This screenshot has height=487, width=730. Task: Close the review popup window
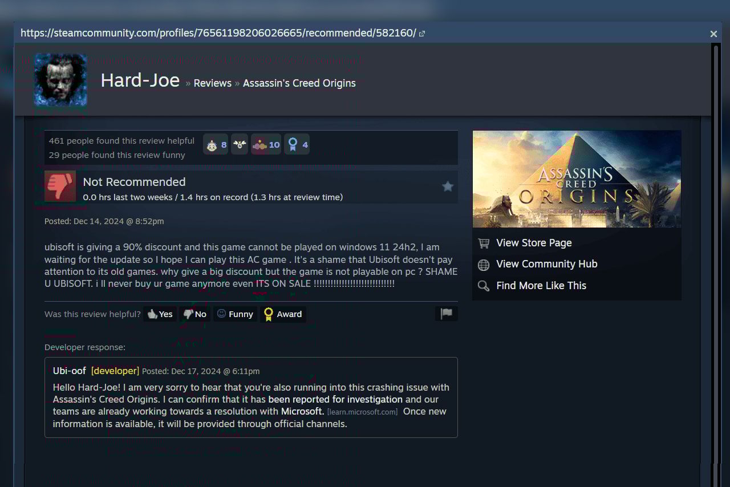(713, 34)
